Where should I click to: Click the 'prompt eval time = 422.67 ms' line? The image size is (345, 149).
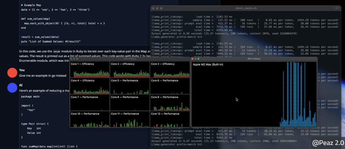(x=245, y=131)
